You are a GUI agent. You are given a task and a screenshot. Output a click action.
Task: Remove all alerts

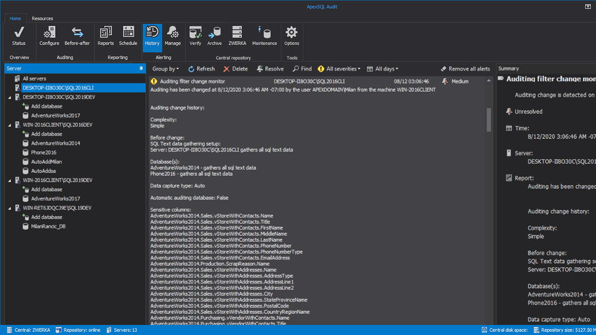point(465,69)
